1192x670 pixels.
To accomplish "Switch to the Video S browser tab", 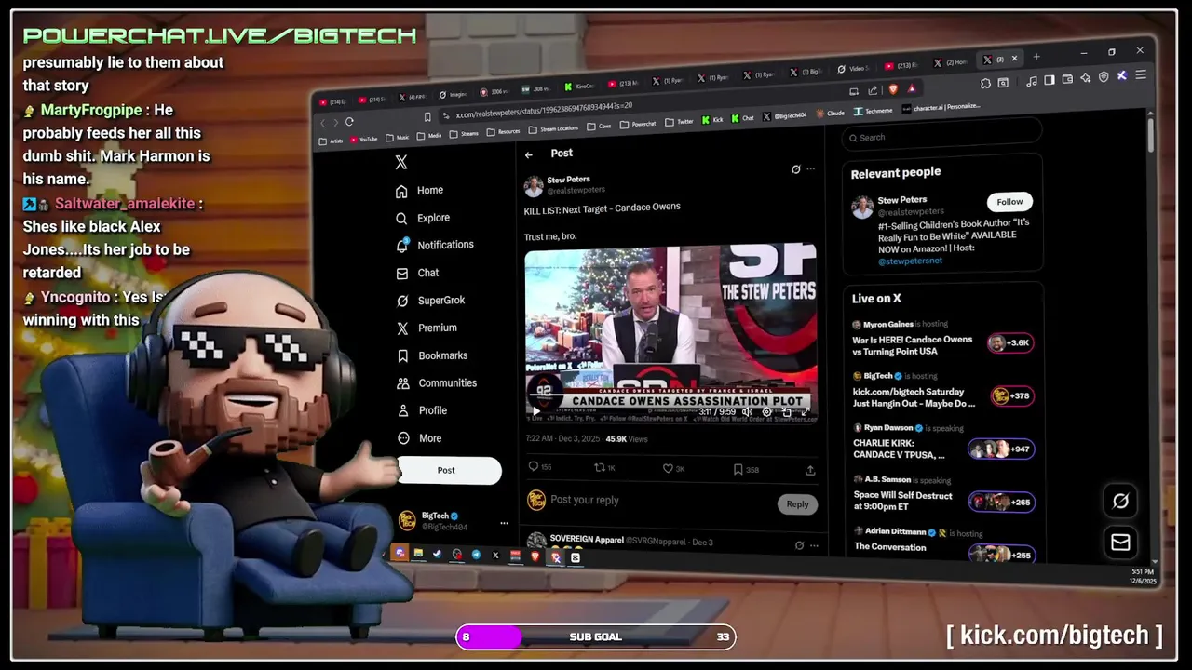I will (854, 69).
